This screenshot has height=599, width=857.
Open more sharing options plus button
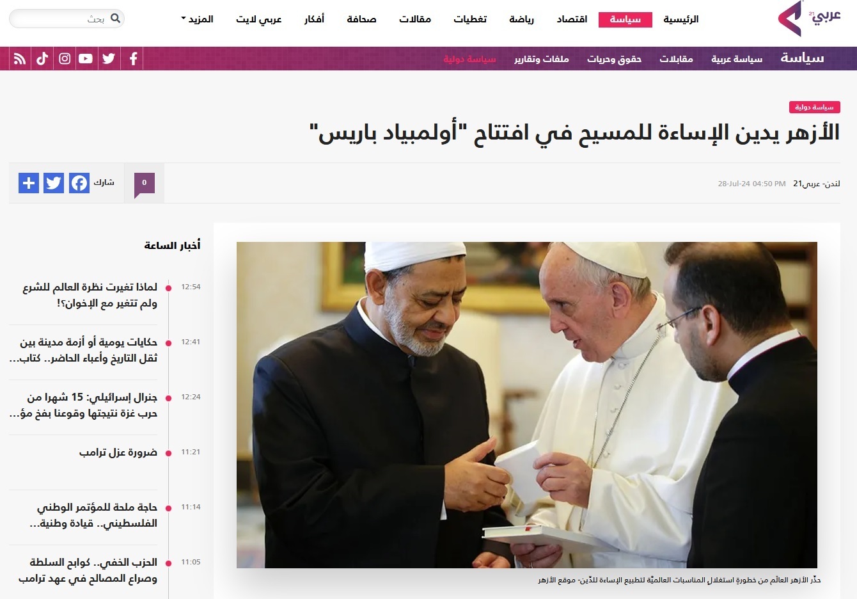29,183
